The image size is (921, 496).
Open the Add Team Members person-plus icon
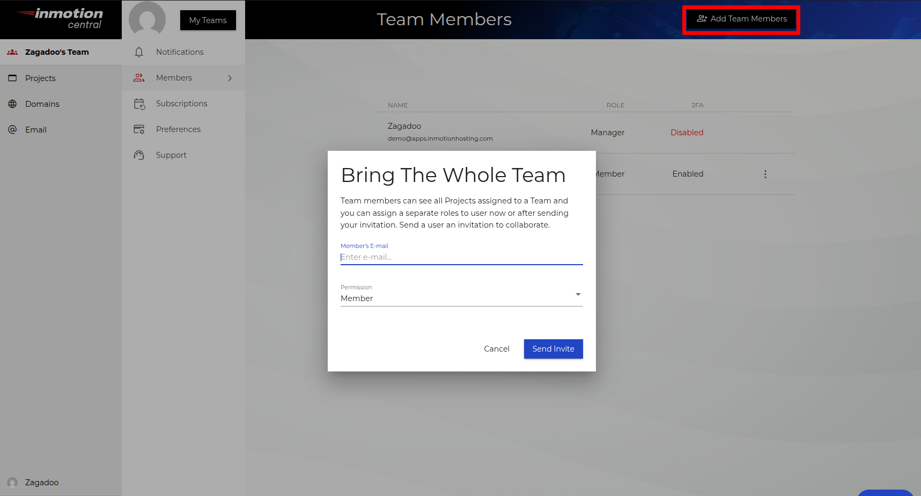pos(702,18)
